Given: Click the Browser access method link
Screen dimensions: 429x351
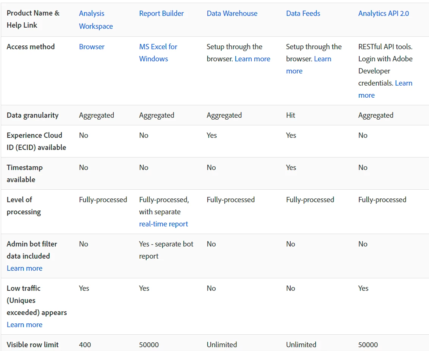Looking at the screenshot, I should pyautogui.click(x=92, y=47).
